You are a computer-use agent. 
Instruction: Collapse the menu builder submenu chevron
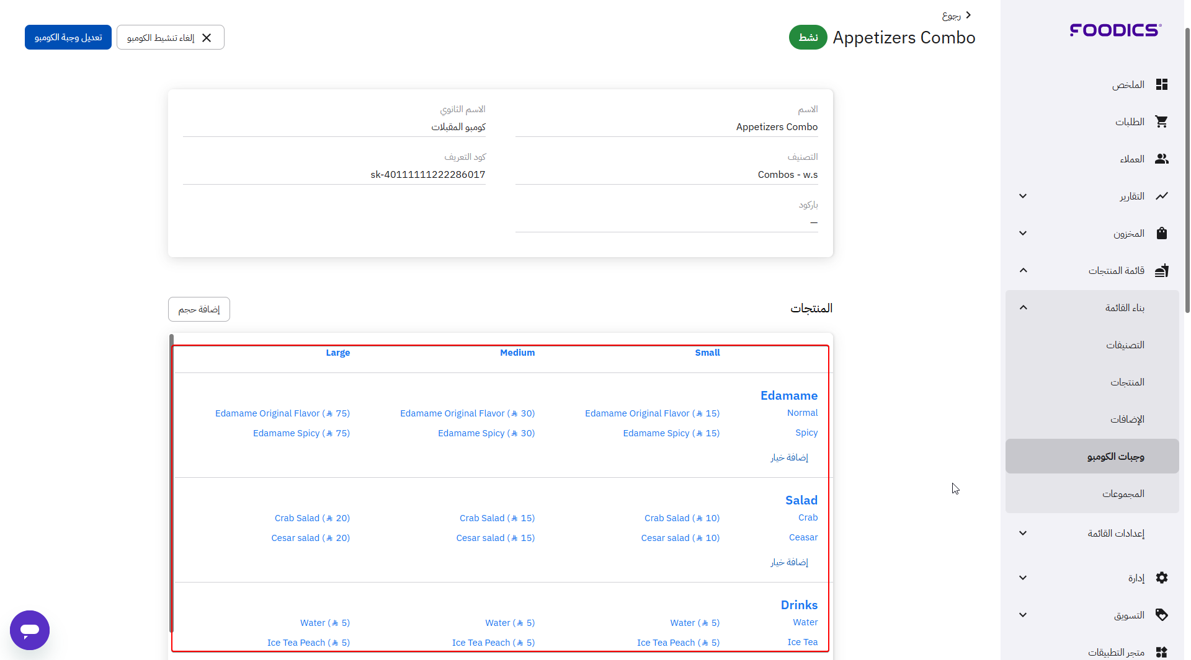pyautogui.click(x=1023, y=308)
